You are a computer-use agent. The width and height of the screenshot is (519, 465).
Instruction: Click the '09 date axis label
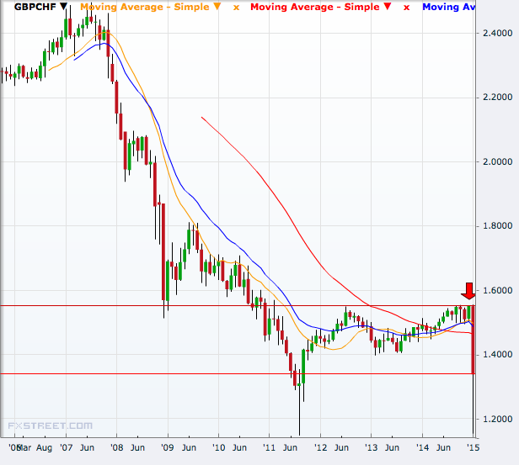(168, 448)
